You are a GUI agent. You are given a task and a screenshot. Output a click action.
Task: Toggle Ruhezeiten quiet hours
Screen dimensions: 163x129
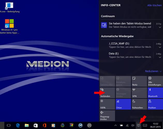click(139, 104)
